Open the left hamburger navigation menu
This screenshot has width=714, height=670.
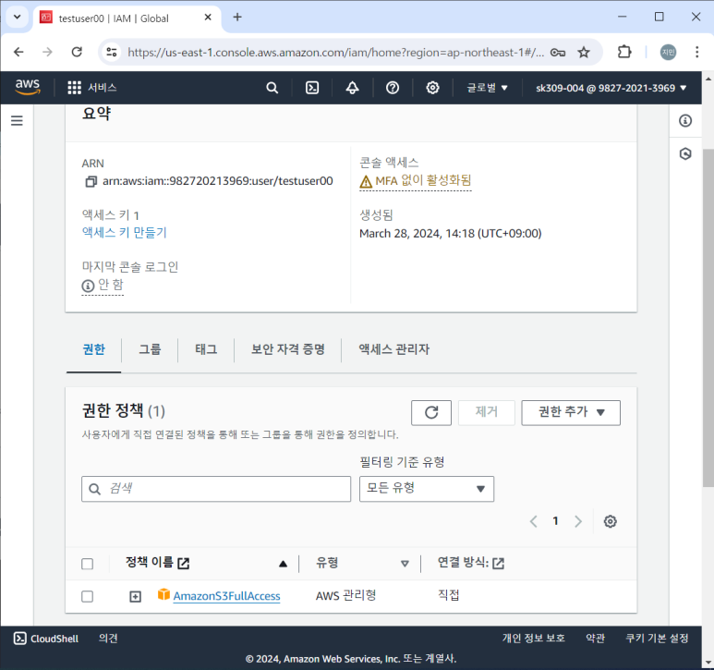click(17, 121)
